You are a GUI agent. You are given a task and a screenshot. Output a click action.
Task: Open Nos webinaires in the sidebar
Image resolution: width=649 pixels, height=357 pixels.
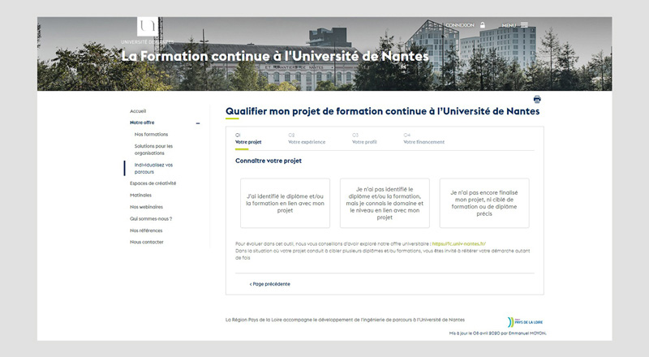146,207
